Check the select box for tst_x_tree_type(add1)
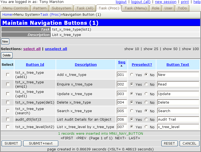201x152 pixels. pos(8,75)
